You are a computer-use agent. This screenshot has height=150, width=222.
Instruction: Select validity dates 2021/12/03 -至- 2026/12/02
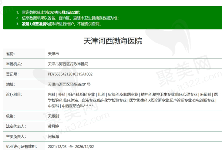(x=71, y=147)
